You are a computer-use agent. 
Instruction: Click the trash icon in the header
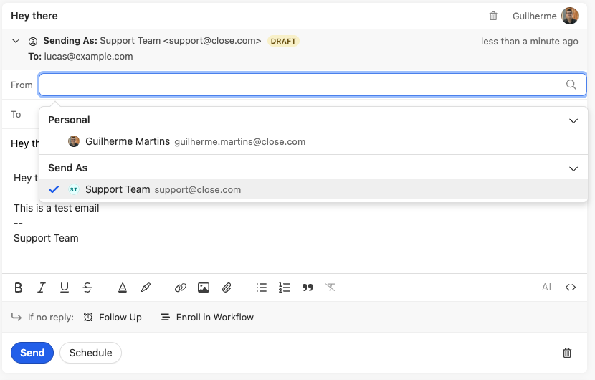[493, 16]
